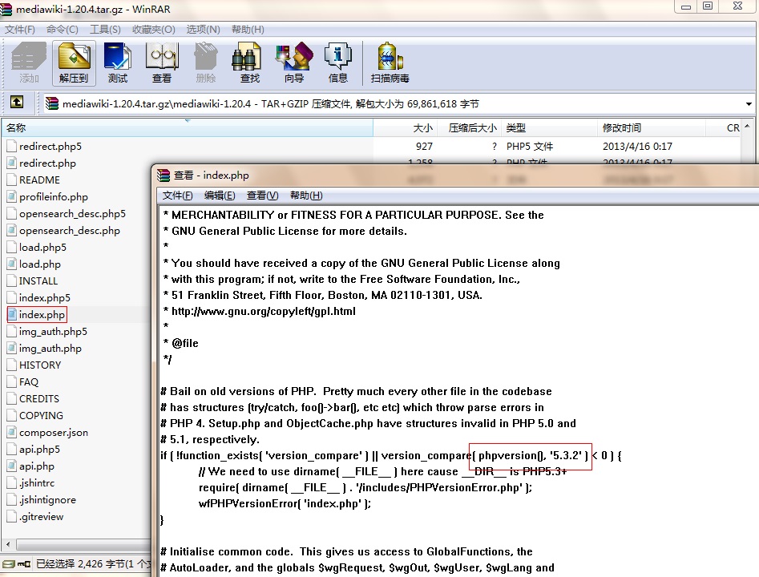The width and height of the screenshot is (759, 577).
Task: Open viewer Help (帮助) menu
Action: click(x=306, y=195)
